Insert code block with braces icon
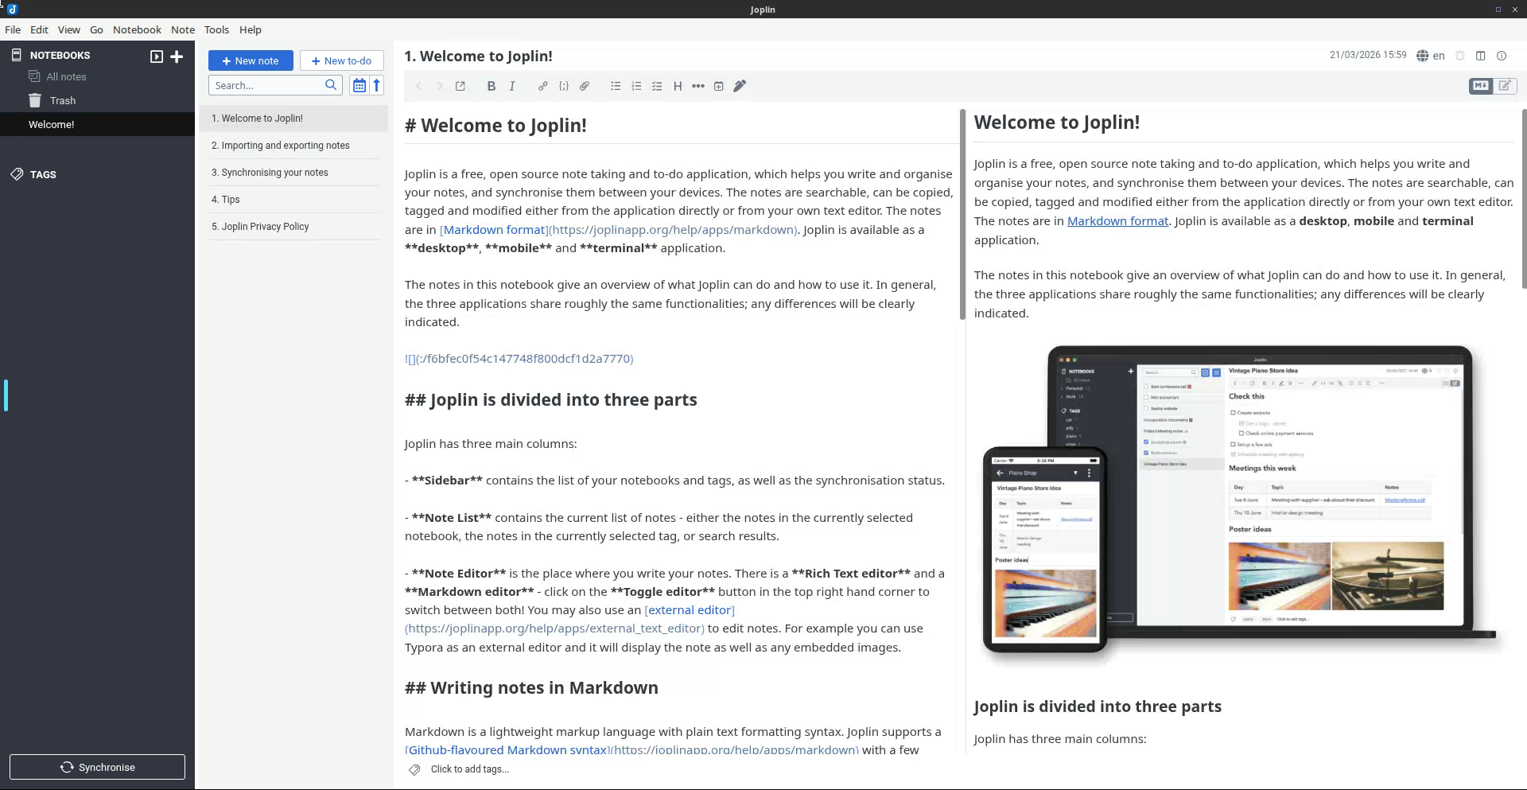Viewport: 1527px width, 790px height. [x=564, y=86]
